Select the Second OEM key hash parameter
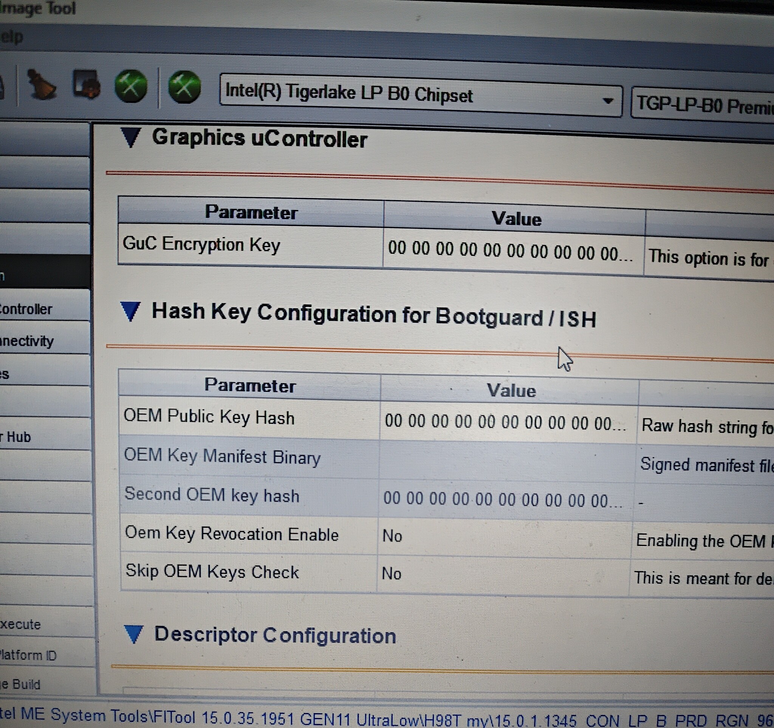The image size is (774, 728). [249, 496]
